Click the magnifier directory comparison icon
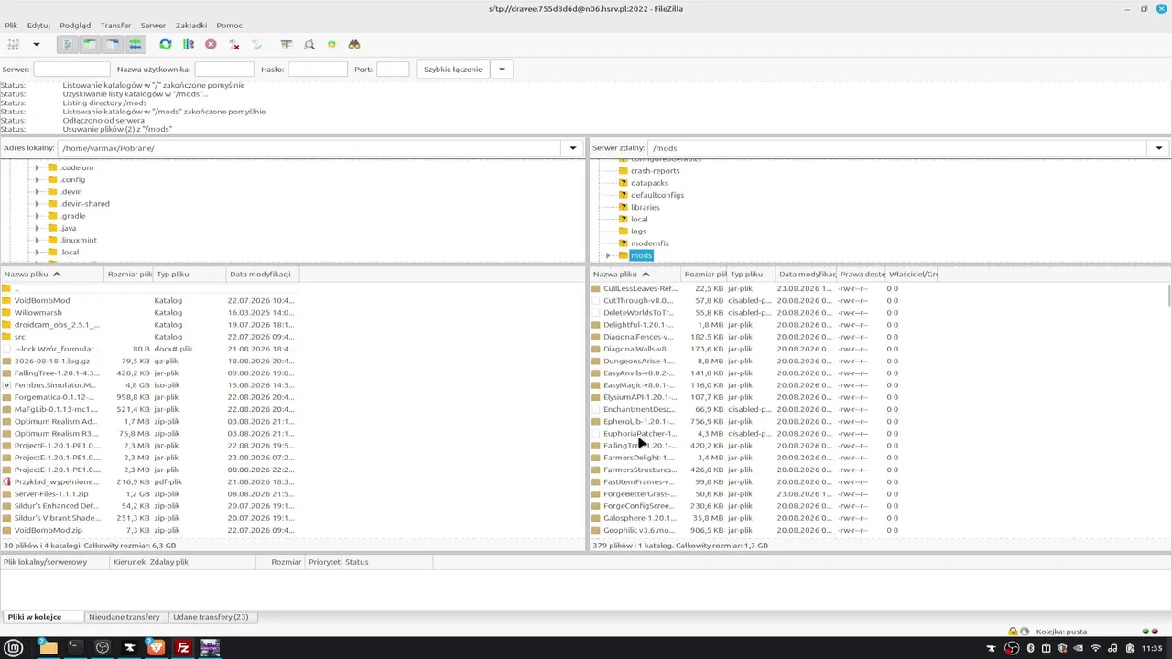The height and width of the screenshot is (659, 1172). coord(309,44)
